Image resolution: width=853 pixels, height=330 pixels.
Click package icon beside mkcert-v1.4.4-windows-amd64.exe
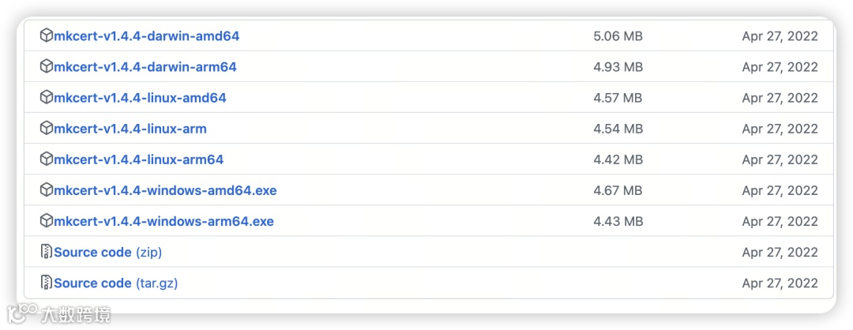[x=47, y=189]
